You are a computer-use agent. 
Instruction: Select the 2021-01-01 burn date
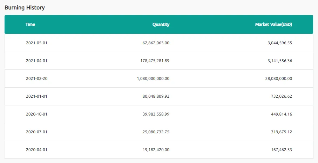[36, 96]
